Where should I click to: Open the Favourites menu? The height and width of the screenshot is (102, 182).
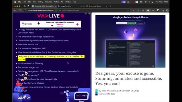click(x=48, y=2)
